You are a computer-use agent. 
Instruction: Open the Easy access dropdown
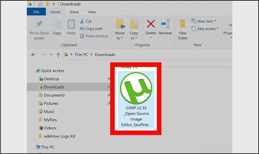pyautogui.click(x=205, y=29)
